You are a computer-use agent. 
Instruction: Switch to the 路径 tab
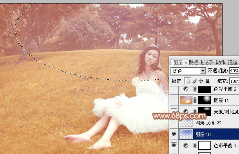(194, 62)
